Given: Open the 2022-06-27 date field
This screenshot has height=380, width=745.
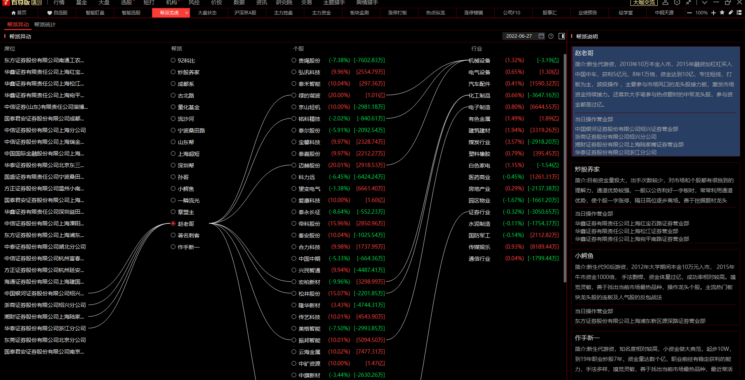Looking at the screenshot, I should click(519, 36).
